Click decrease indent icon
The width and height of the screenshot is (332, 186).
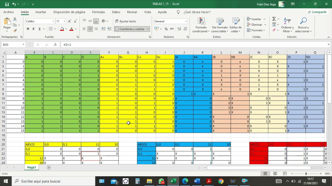[103, 29]
